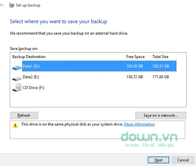Go back with the back arrow

[2, 5]
